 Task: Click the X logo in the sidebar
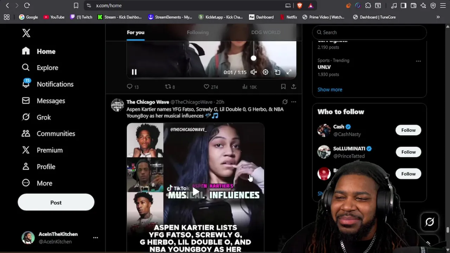pyautogui.click(x=26, y=33)
